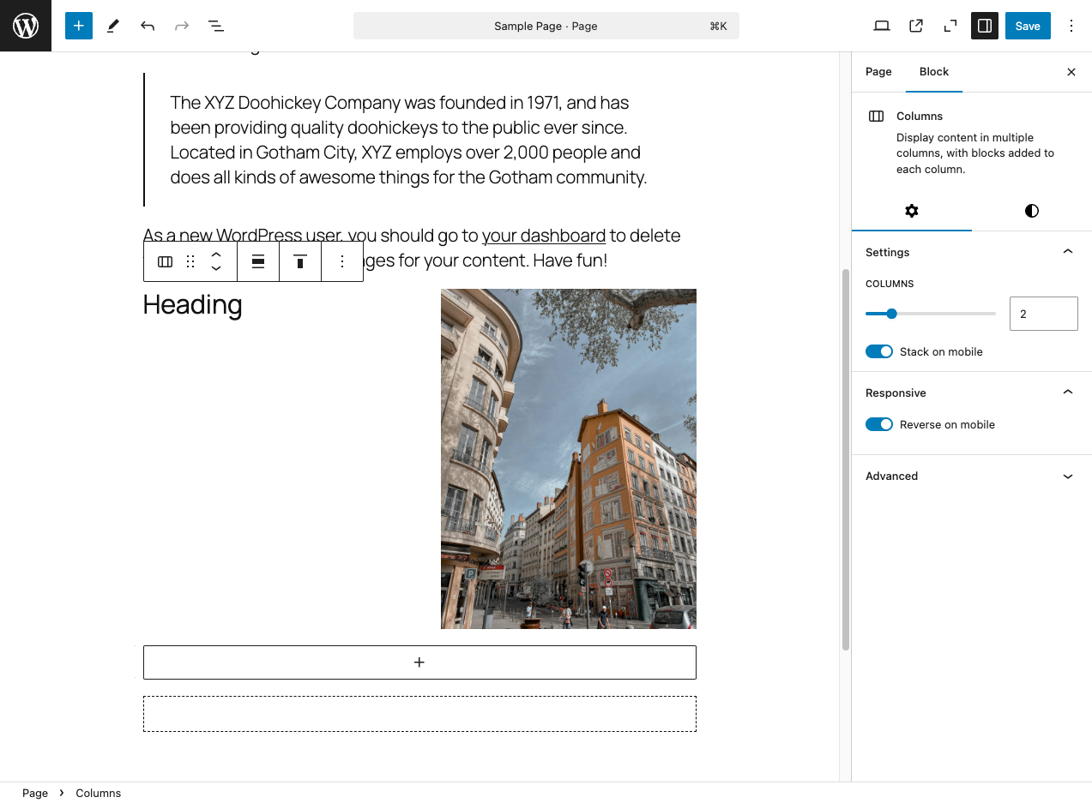Toggle Reverse on mobile switch

[879, 424]
